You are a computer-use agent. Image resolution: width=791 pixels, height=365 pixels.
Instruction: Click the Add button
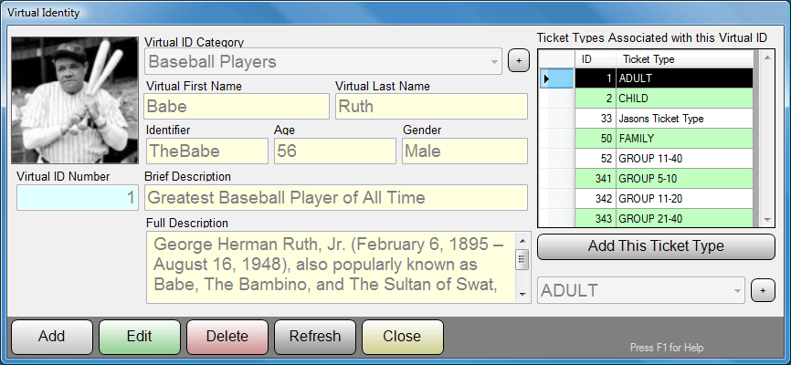(52, 337)
